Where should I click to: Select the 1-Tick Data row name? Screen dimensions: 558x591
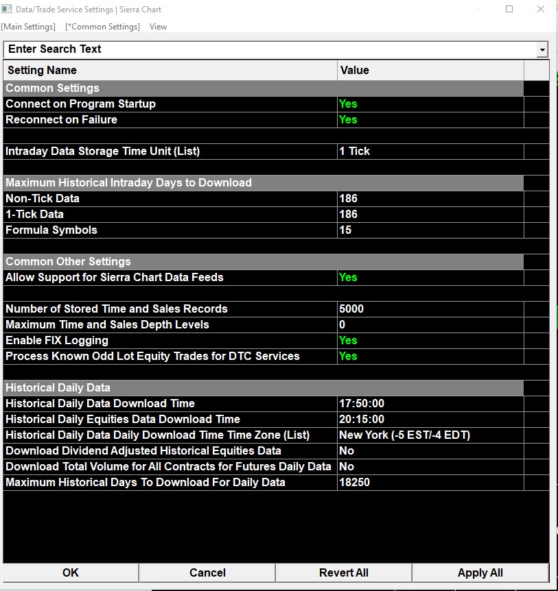pyautogui.click(x=170, y=215)
